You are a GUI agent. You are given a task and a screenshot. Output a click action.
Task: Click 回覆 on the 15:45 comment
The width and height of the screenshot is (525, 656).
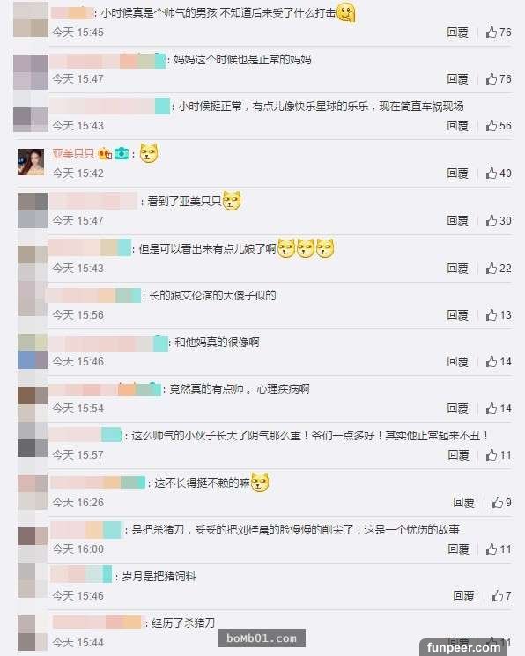pyautogui.click(x=457, y=33)
